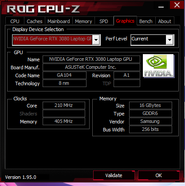Open the Caches tab
Viewport: 185px width, 186px height.
(x=35, y=21)
